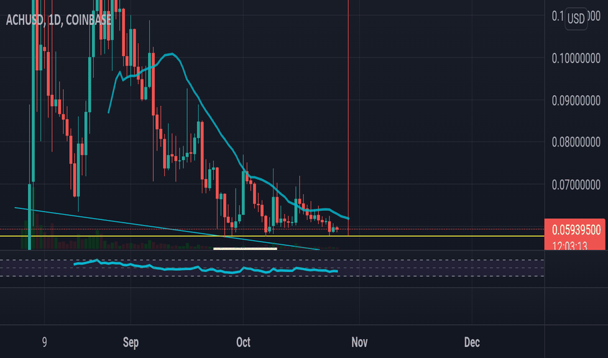This screenshot has width=608, height=358.
Task: Select the white horizontal bar above volume
Action: 245,249
